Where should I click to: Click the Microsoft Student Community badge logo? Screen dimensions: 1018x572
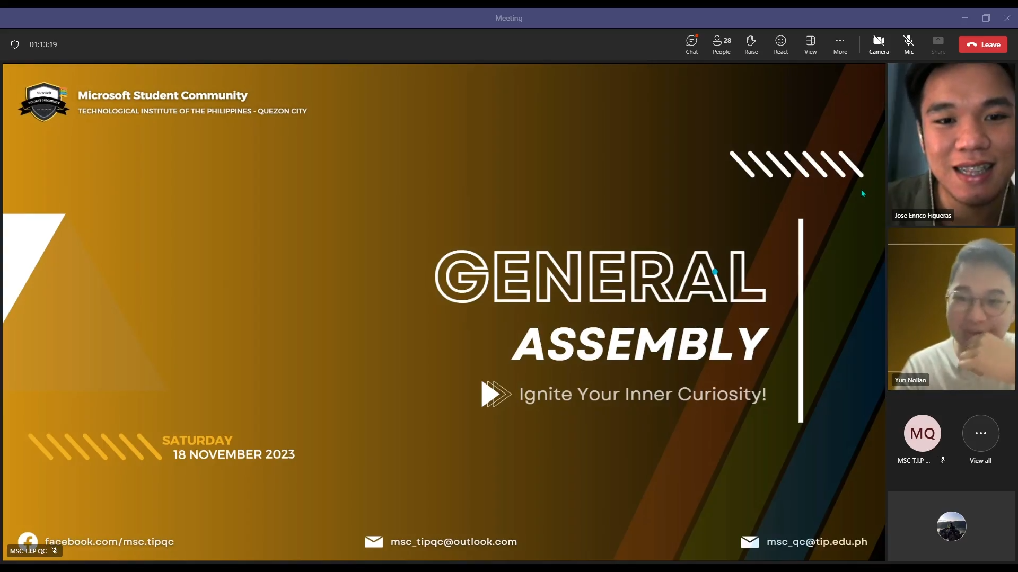click(44, 101)
